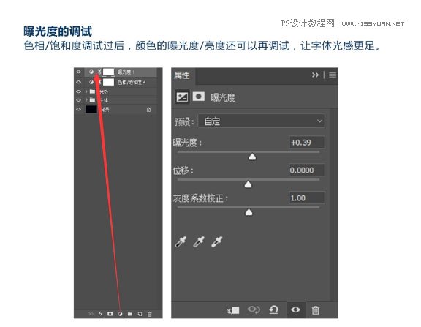Hide the 曝光度 1 layer

click(x=78, y=72)
